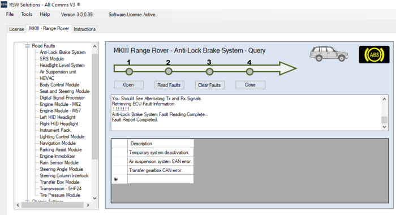
Task: Select Transfer Box Module in tree
Action: (x=59, y=182)
